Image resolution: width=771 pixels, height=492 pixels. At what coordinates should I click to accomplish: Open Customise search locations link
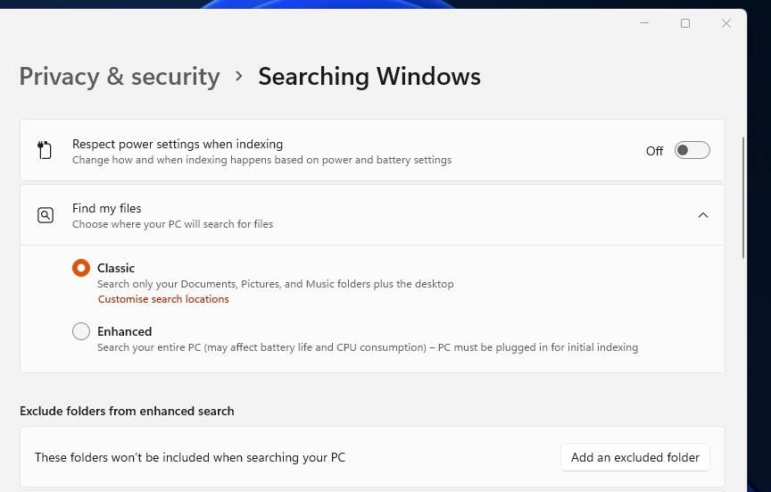tap(163, 299)
